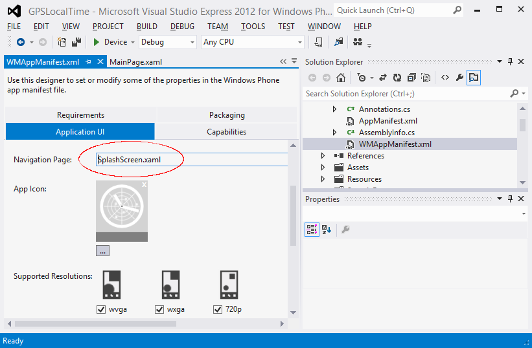This screenshot has height=348, width=532.
Task: Open Properties window options dropdown
Action: tap(500, 199)
